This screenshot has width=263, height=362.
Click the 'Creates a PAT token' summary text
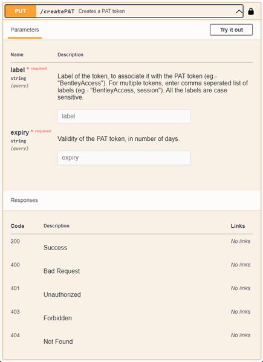(x=102, y=11)
